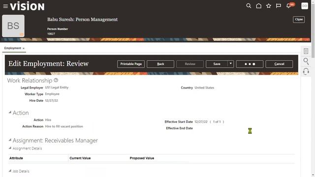This screenshot has height=177, width=315.
Task: Click the United States country value
Action: (x=204, y=88)
